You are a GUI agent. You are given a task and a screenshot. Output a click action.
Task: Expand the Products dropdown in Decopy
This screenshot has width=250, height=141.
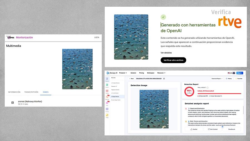123,73
